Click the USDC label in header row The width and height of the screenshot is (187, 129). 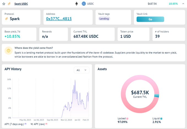(90, 4)
